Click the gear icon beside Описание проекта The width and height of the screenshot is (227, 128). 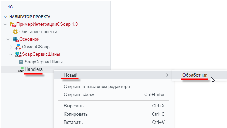[x=15, y=32]
